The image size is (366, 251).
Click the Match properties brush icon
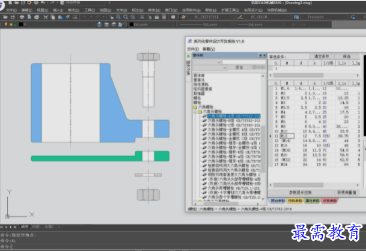67,17
